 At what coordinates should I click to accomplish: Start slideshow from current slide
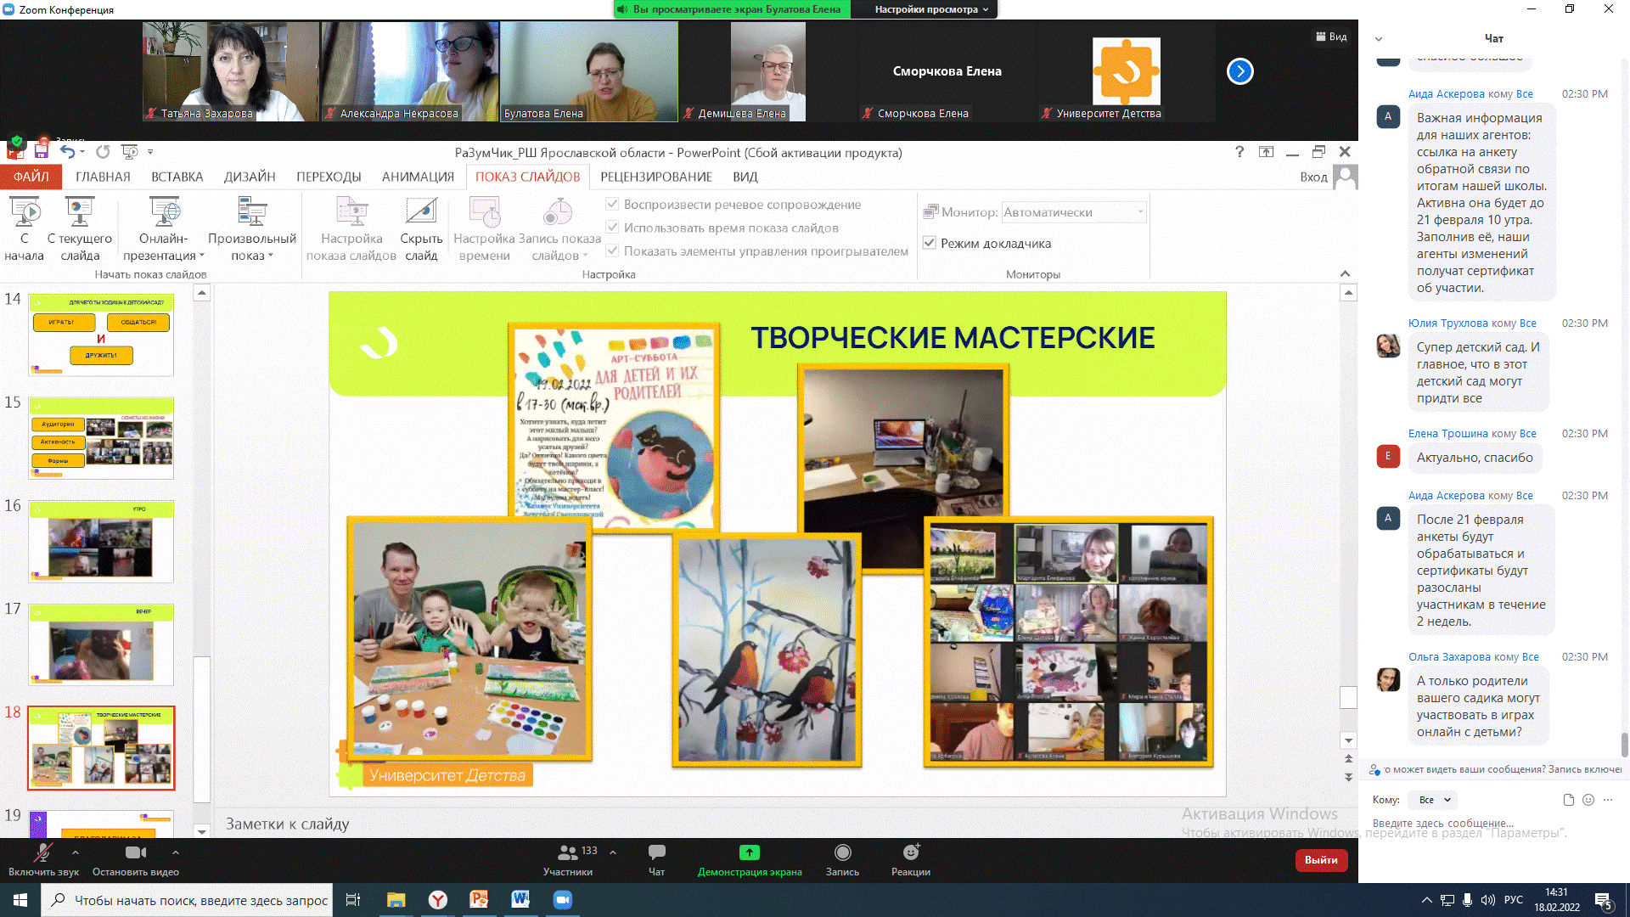(80, 211)
